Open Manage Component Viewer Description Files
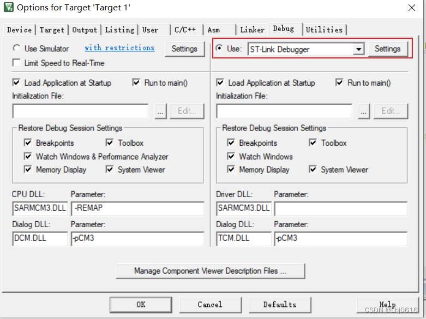Screen dimensions: 426x319 (x=211, y=271)
